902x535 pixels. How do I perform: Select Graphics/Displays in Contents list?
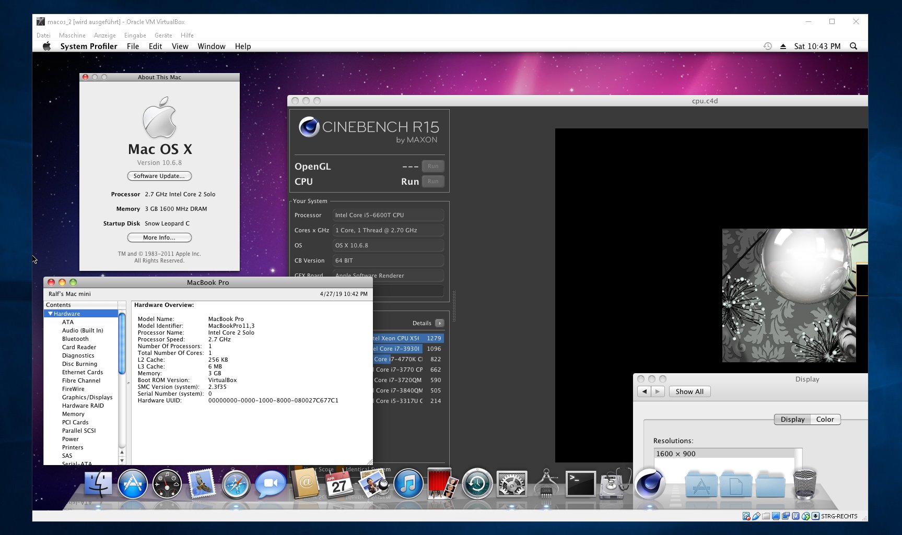click(87, 397)
